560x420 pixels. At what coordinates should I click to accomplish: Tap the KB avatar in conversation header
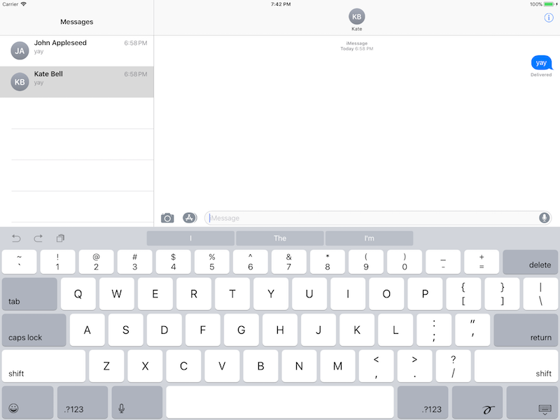pos(356,17)
